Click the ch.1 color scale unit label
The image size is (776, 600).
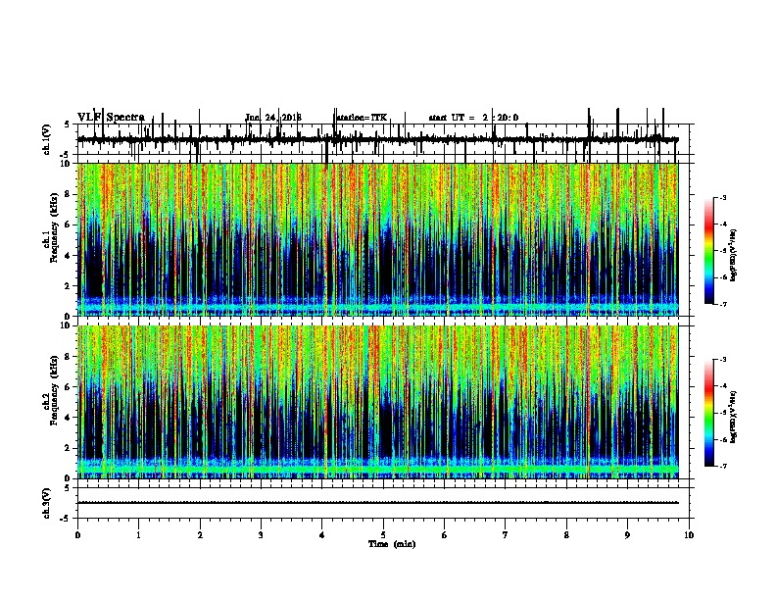(x=734, y=255)
